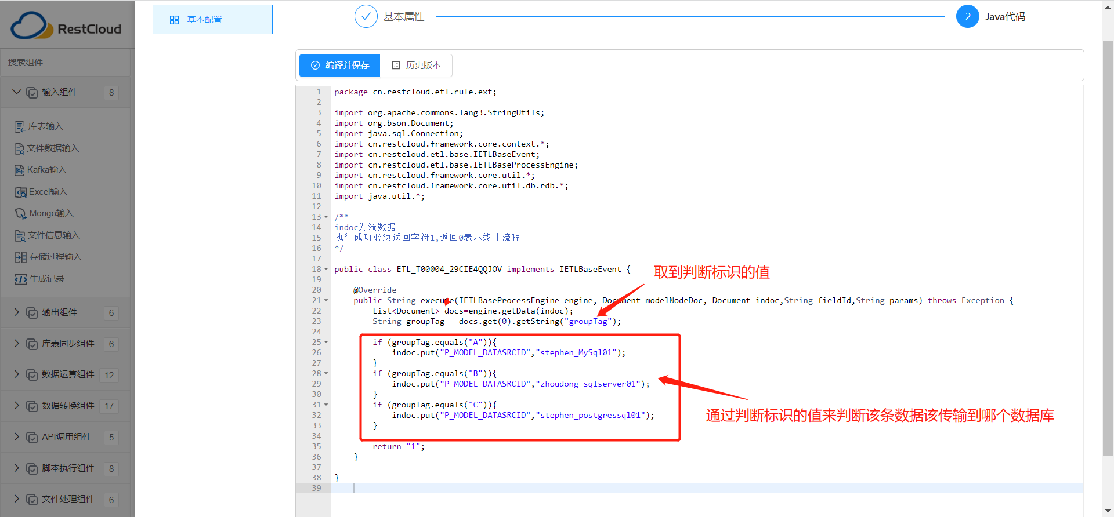The image size is (1114, 517).
Task: Focus the 搜索组件 search field
Action: 66,63
